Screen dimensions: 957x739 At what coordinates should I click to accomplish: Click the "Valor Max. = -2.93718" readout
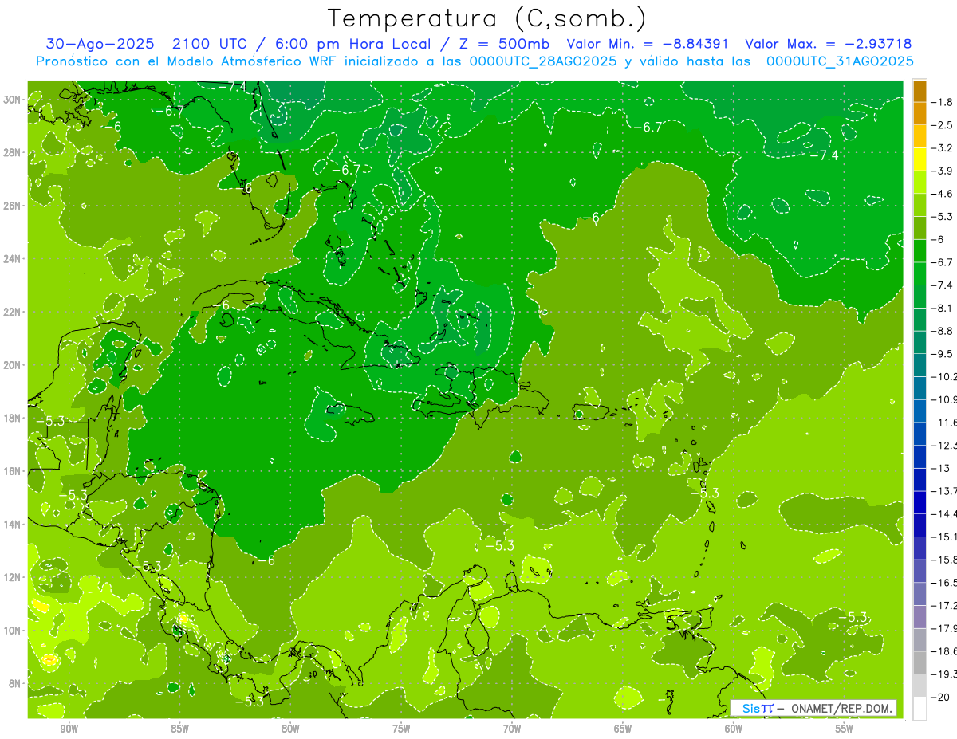coord(828,44)
